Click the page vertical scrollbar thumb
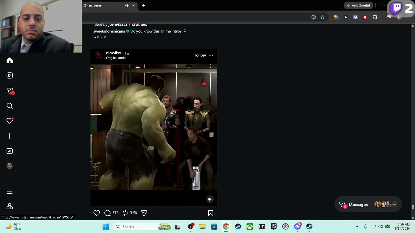 [413, 207]
